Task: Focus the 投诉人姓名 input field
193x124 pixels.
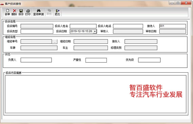Action: [x=83, y=26]
